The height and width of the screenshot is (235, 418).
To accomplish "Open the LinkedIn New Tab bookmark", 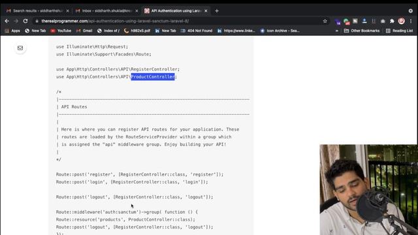I will [x=165, y=31].
